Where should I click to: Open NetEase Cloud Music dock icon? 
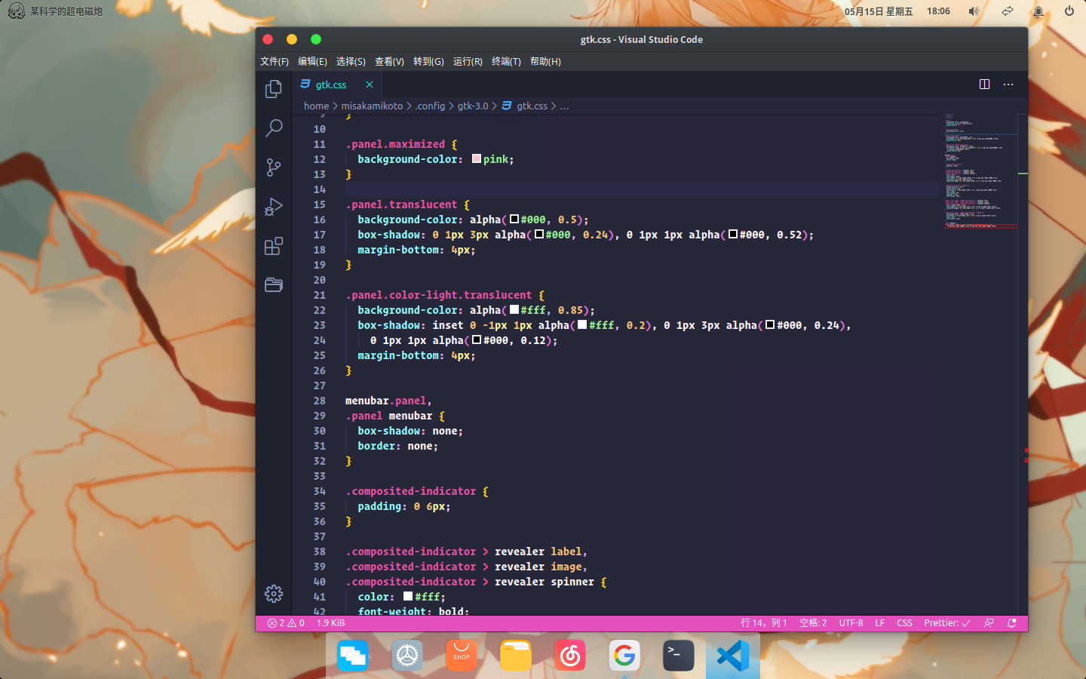[570, 656]
